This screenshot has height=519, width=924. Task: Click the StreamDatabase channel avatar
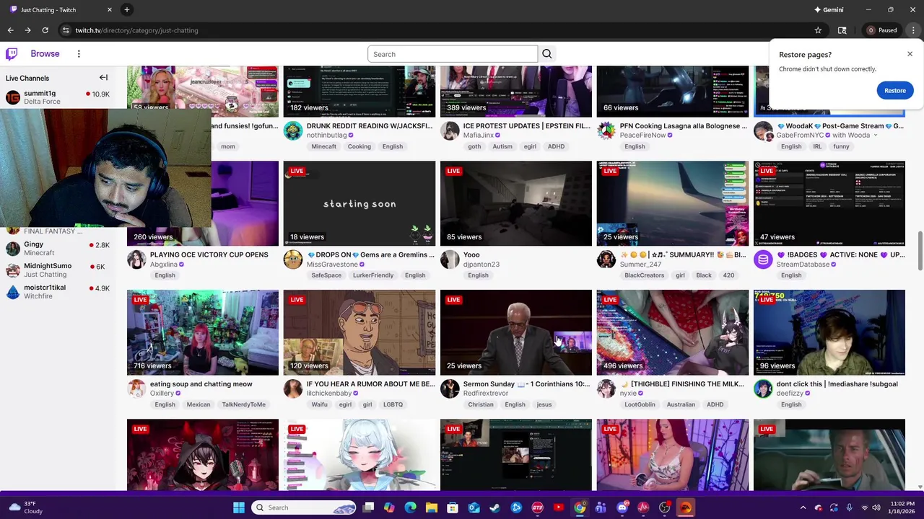coord(763,259)
